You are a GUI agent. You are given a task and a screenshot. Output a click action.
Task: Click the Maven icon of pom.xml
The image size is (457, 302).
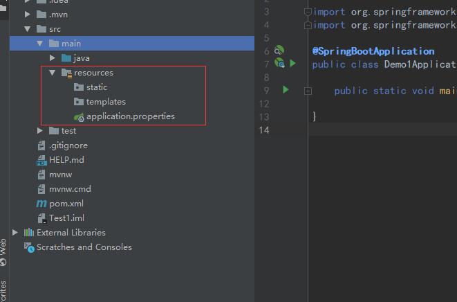coord(41,204)
